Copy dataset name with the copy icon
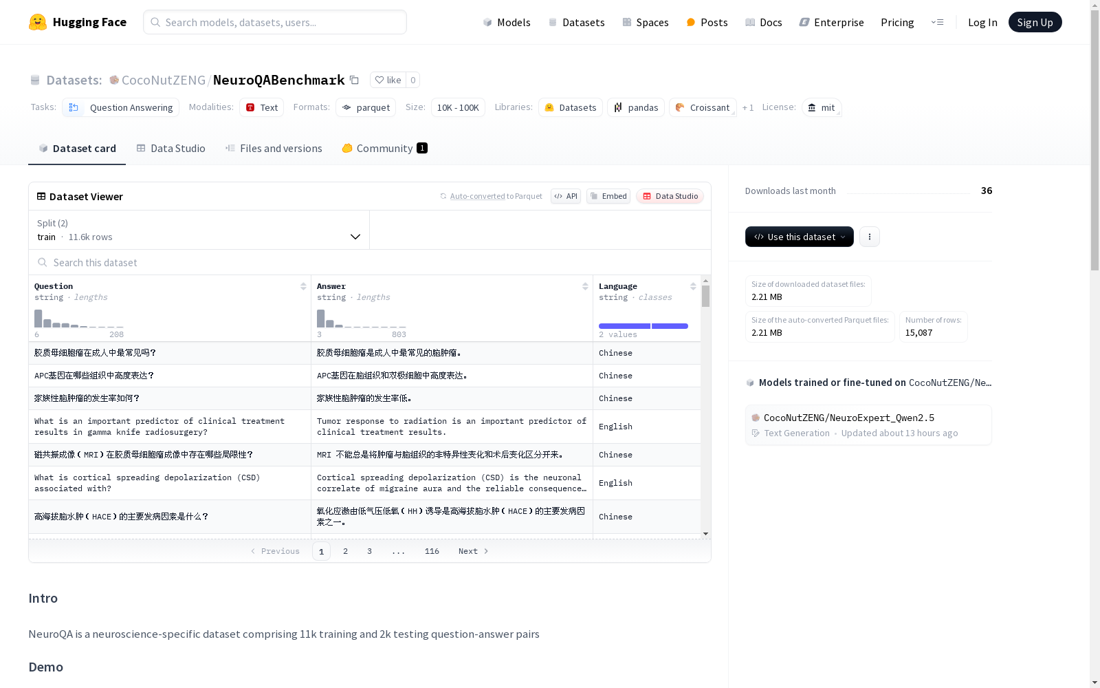This screenshot has height=688, width=1100. coord(354,80)
